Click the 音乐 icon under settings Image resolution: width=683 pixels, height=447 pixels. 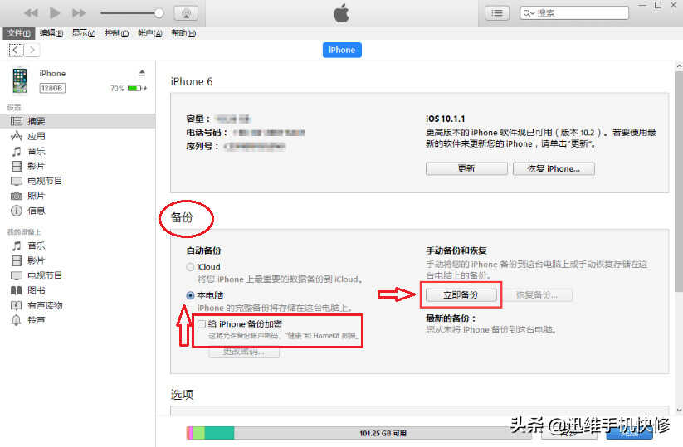coord(16,152)
